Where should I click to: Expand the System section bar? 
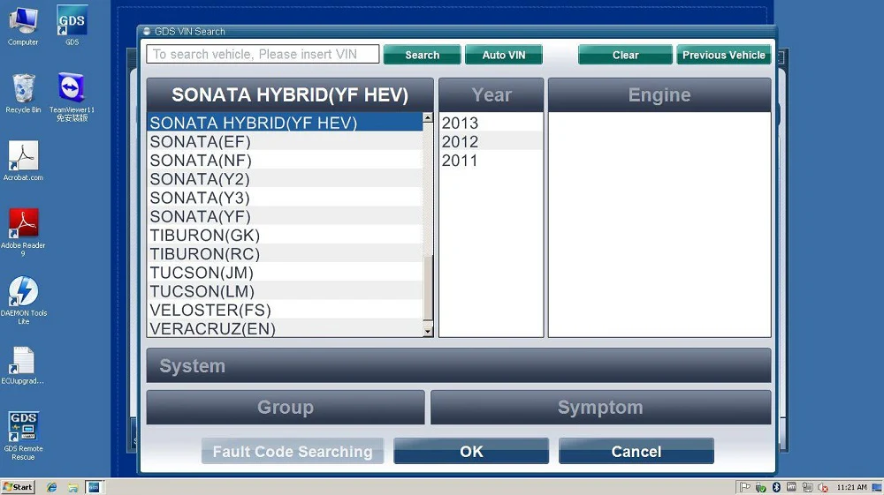tap(458, 365)
